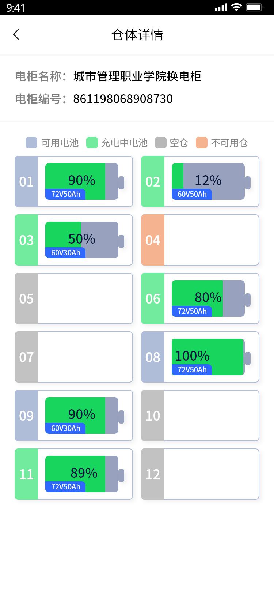
Task: Open details for empty slot 07
Action: (73, 357)
